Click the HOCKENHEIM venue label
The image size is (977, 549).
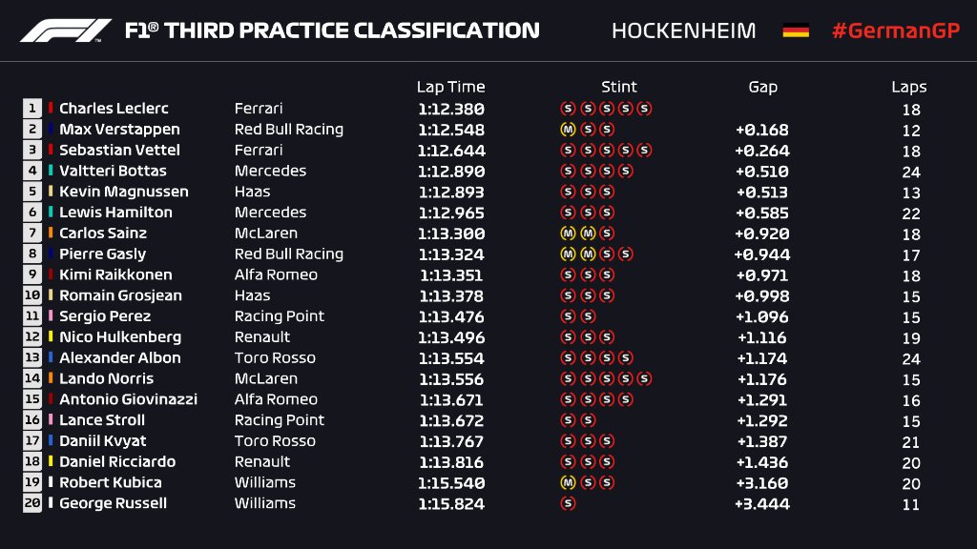[683, 30]
